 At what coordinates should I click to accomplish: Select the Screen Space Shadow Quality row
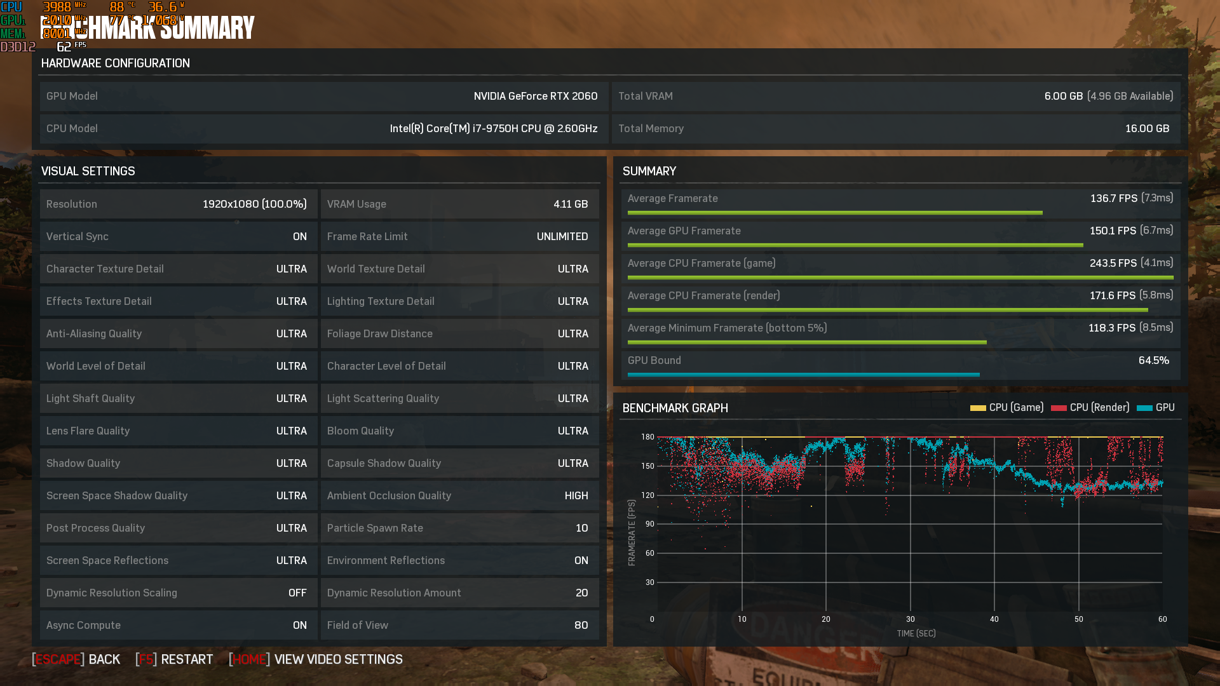[179, 495]
